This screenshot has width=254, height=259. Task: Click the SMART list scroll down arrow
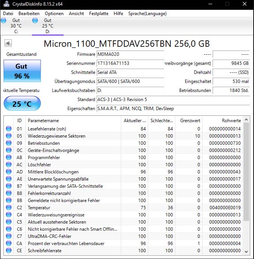246,252
